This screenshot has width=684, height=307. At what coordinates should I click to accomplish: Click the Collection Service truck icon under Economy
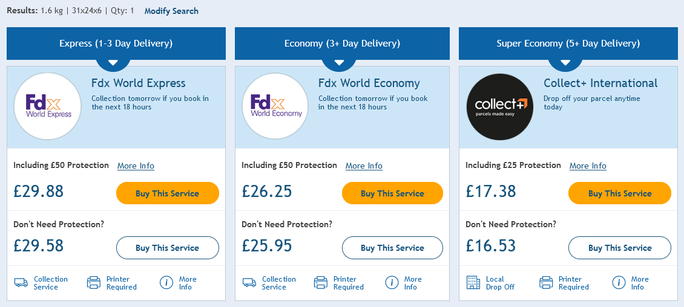249,283
